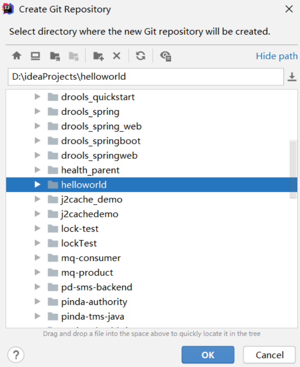Go to Desktop directory icon
Viewport: 300px width, 367px height.
(35, 56)
